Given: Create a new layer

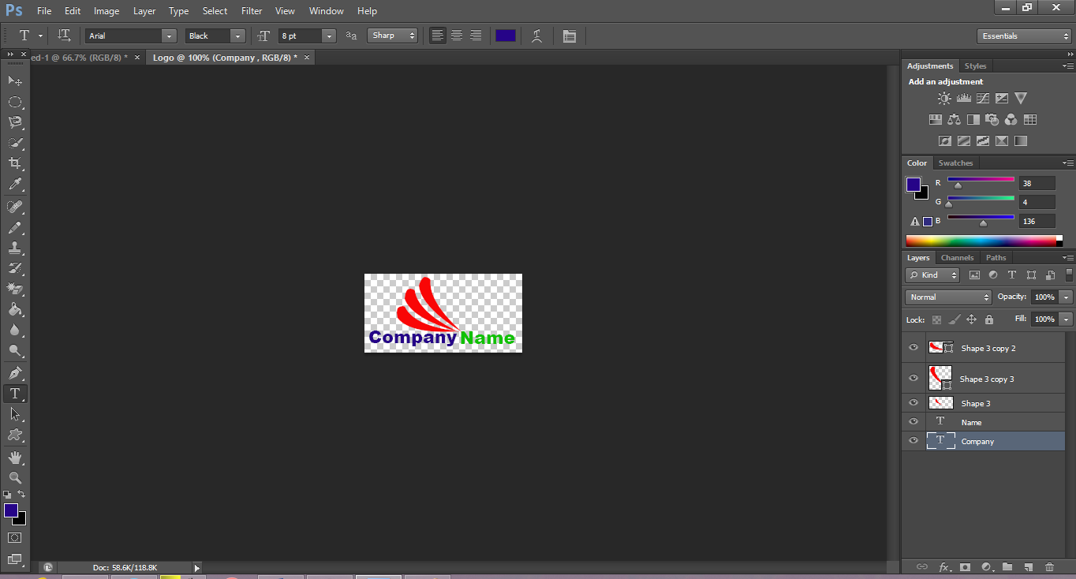Looking at the screenshot, I should pyautogui.click(x=1028, y=566).
